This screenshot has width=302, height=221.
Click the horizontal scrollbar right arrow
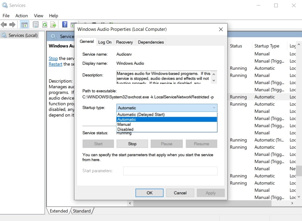(x=292, y=203)
